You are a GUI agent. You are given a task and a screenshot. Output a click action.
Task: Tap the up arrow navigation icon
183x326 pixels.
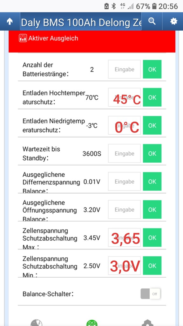tap(10, 21)
